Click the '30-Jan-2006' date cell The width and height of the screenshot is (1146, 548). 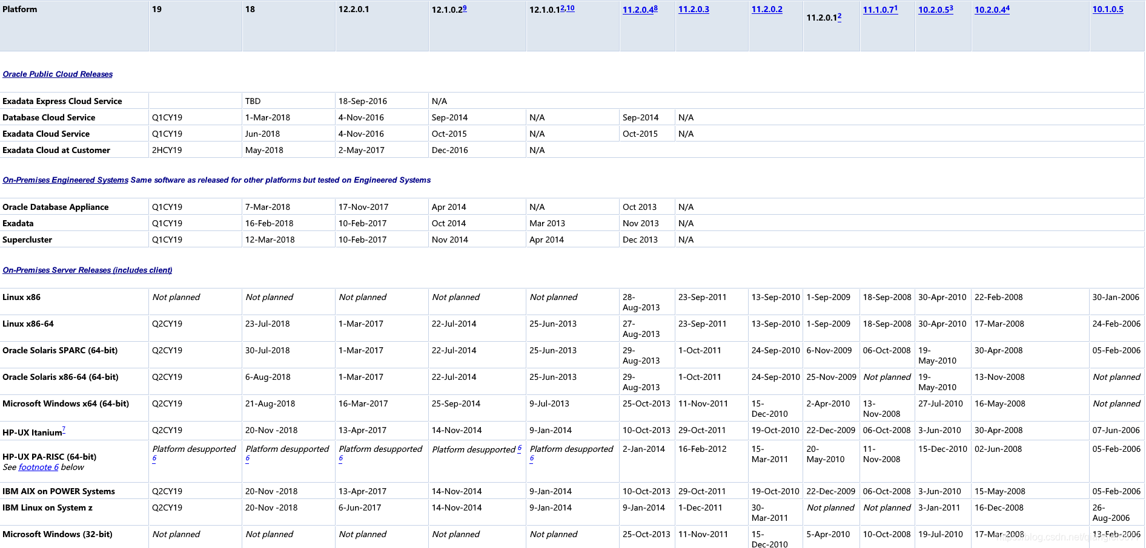point(1116,298)
